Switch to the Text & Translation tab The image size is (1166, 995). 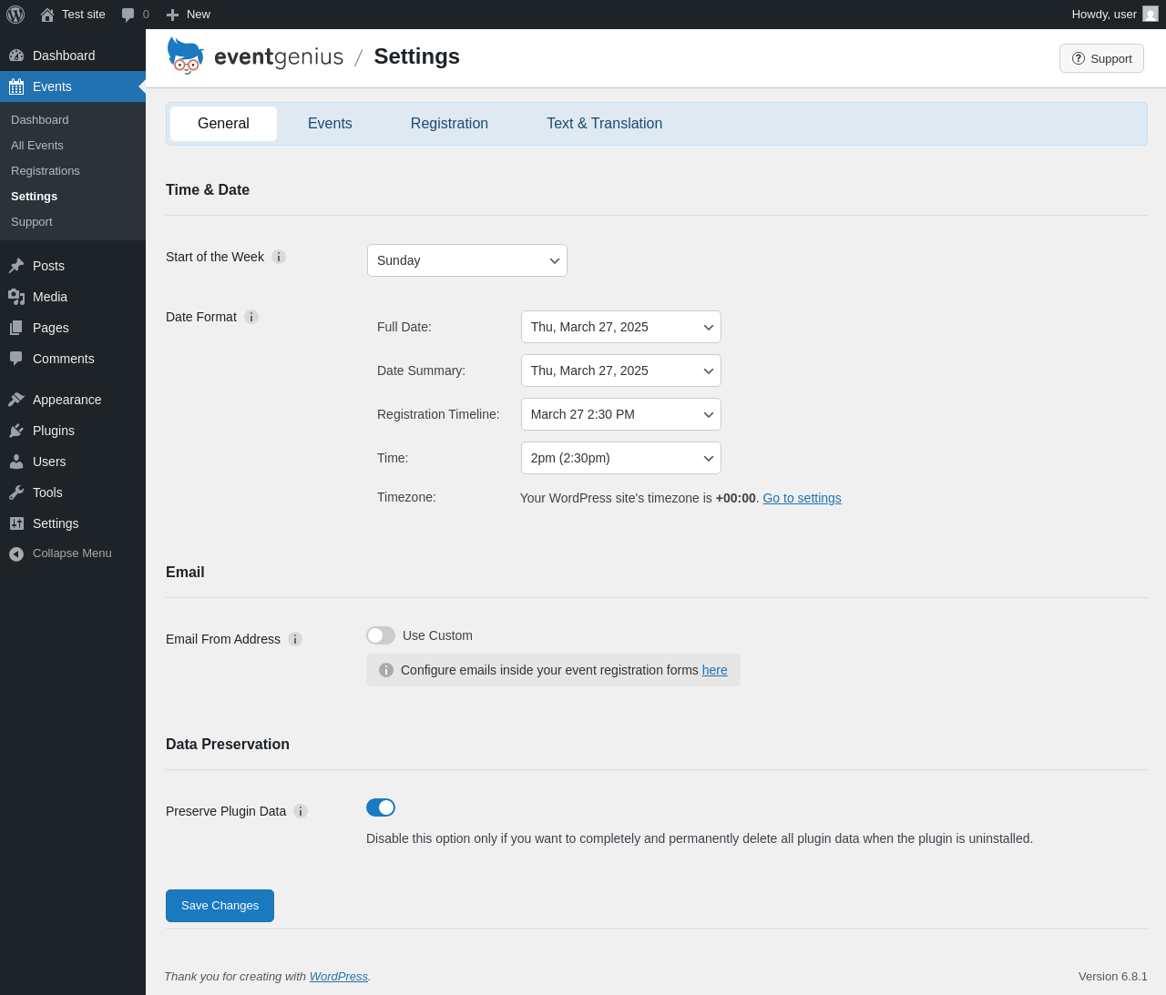point(605,124)
